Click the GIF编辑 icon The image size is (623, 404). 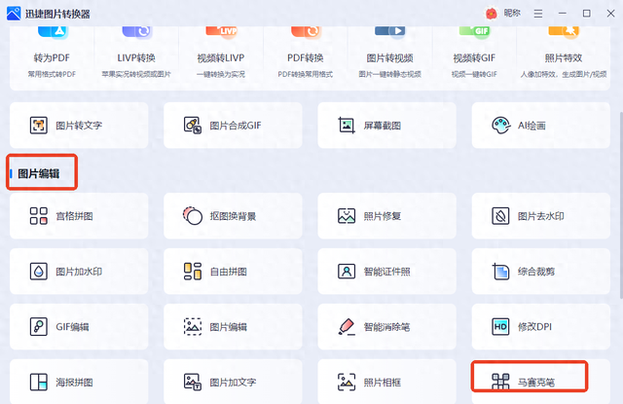pyautogui.click(x=39, y=327)
